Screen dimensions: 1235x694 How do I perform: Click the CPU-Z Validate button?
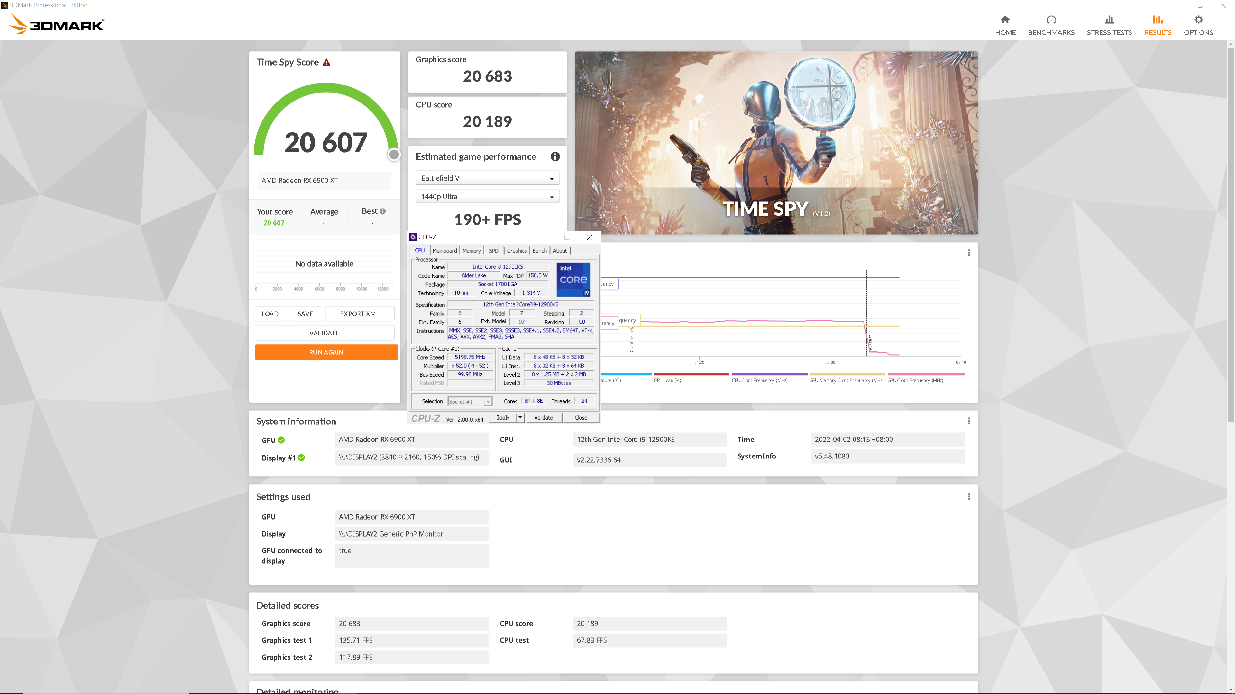coord(544,417)
